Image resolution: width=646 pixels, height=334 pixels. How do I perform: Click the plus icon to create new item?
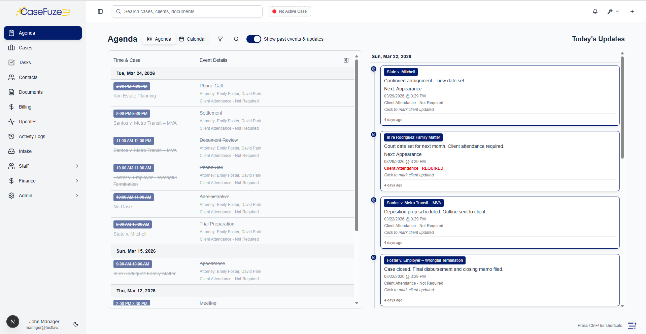coord(632,11)
